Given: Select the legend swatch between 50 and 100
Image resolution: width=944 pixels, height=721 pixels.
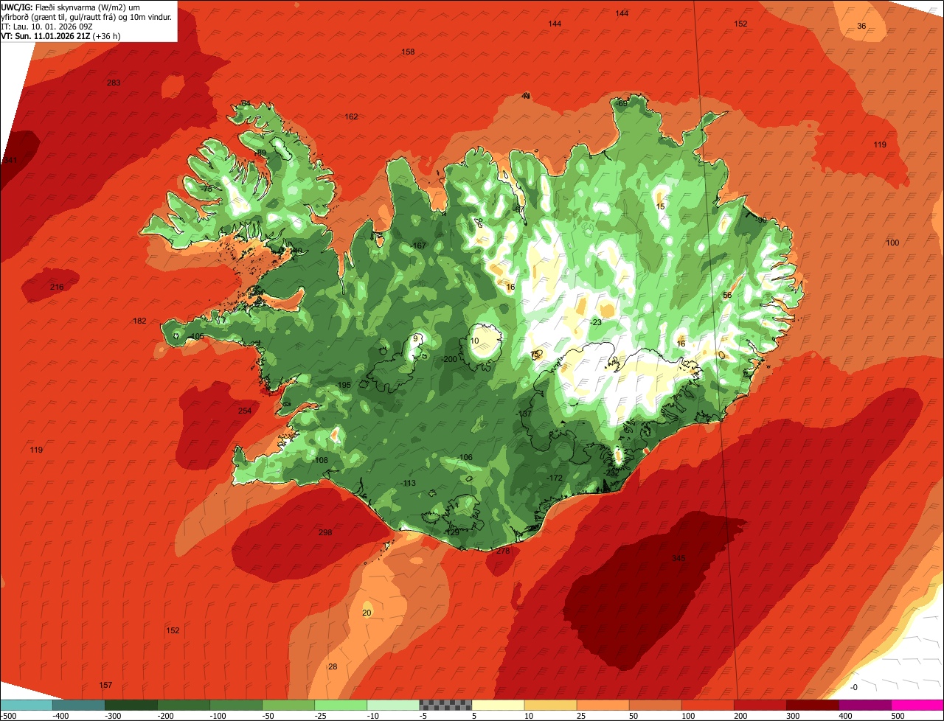Looking at the screenshot, I should (655, 705).
